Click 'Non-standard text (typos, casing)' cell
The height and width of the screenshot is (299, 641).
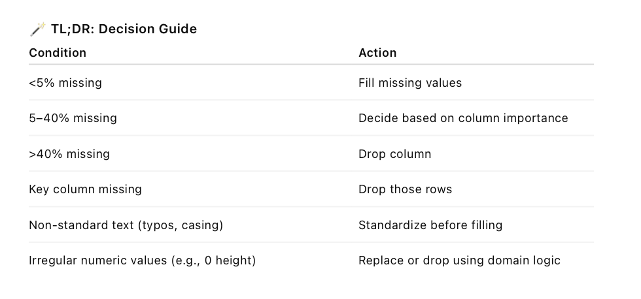(x=126, y=225)
